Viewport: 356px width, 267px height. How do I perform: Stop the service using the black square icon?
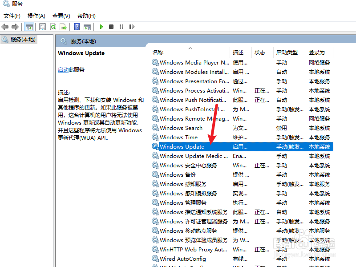coord(112,27)
